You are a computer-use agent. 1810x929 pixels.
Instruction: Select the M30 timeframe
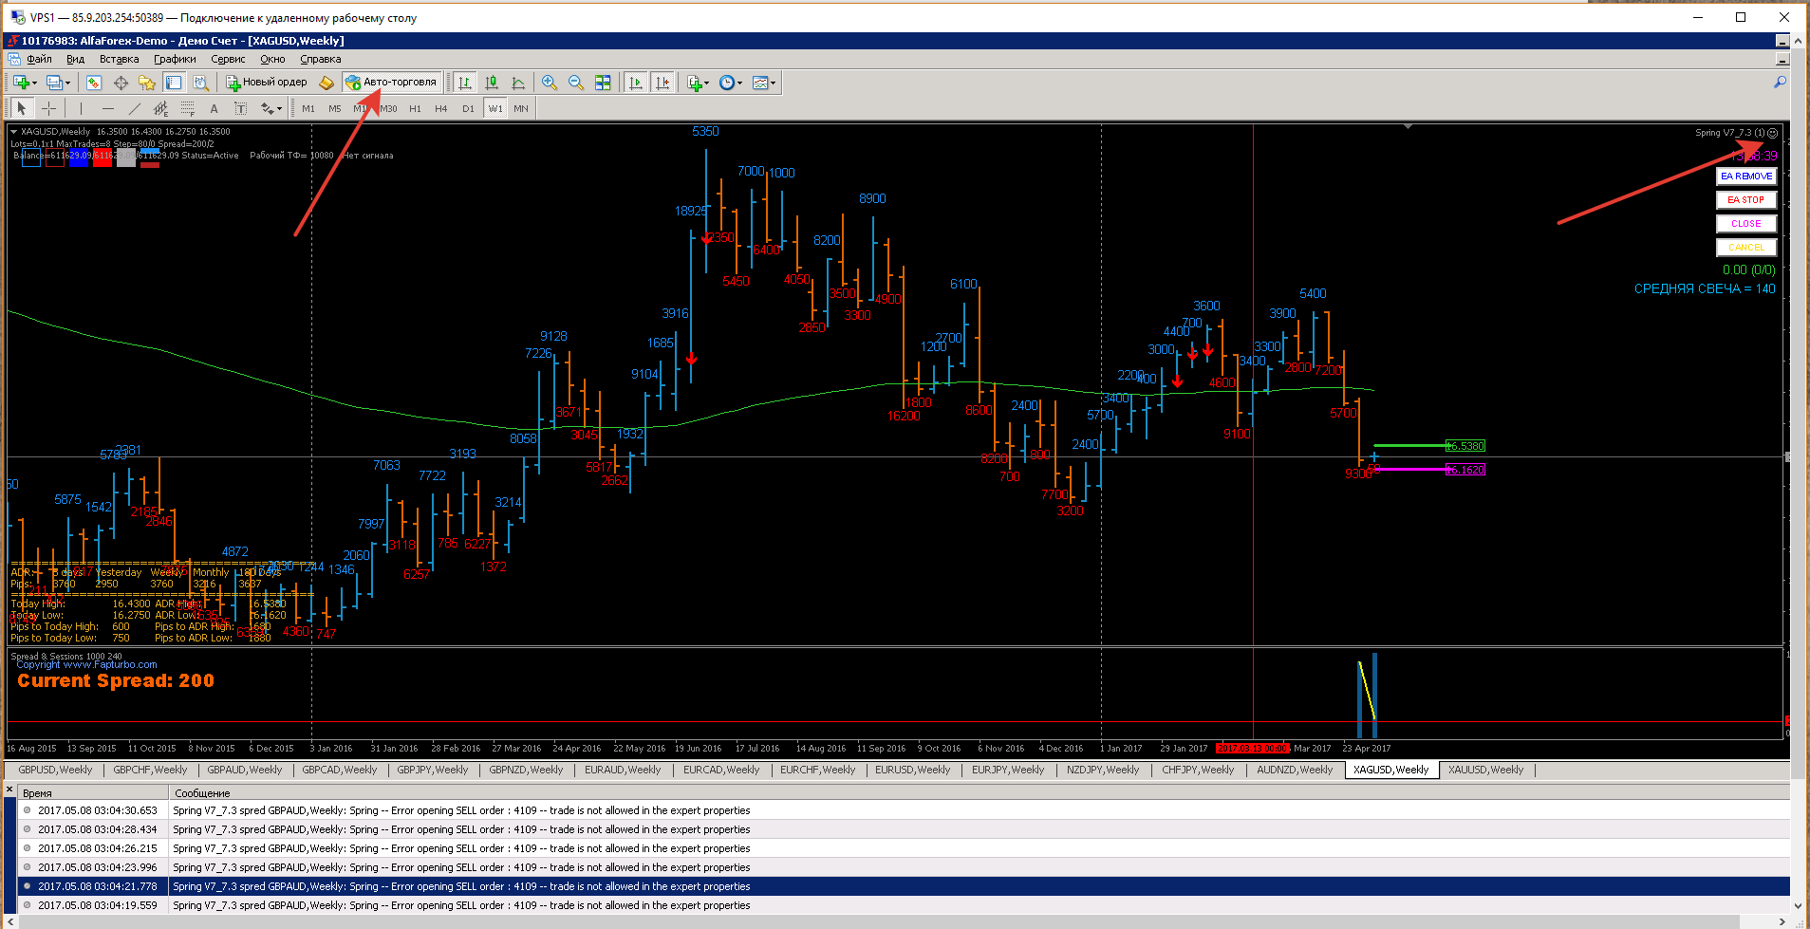(388, 108)
